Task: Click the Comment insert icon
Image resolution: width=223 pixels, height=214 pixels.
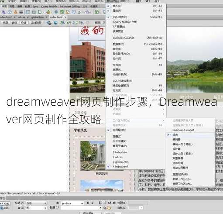Action: tap(74, 12)
